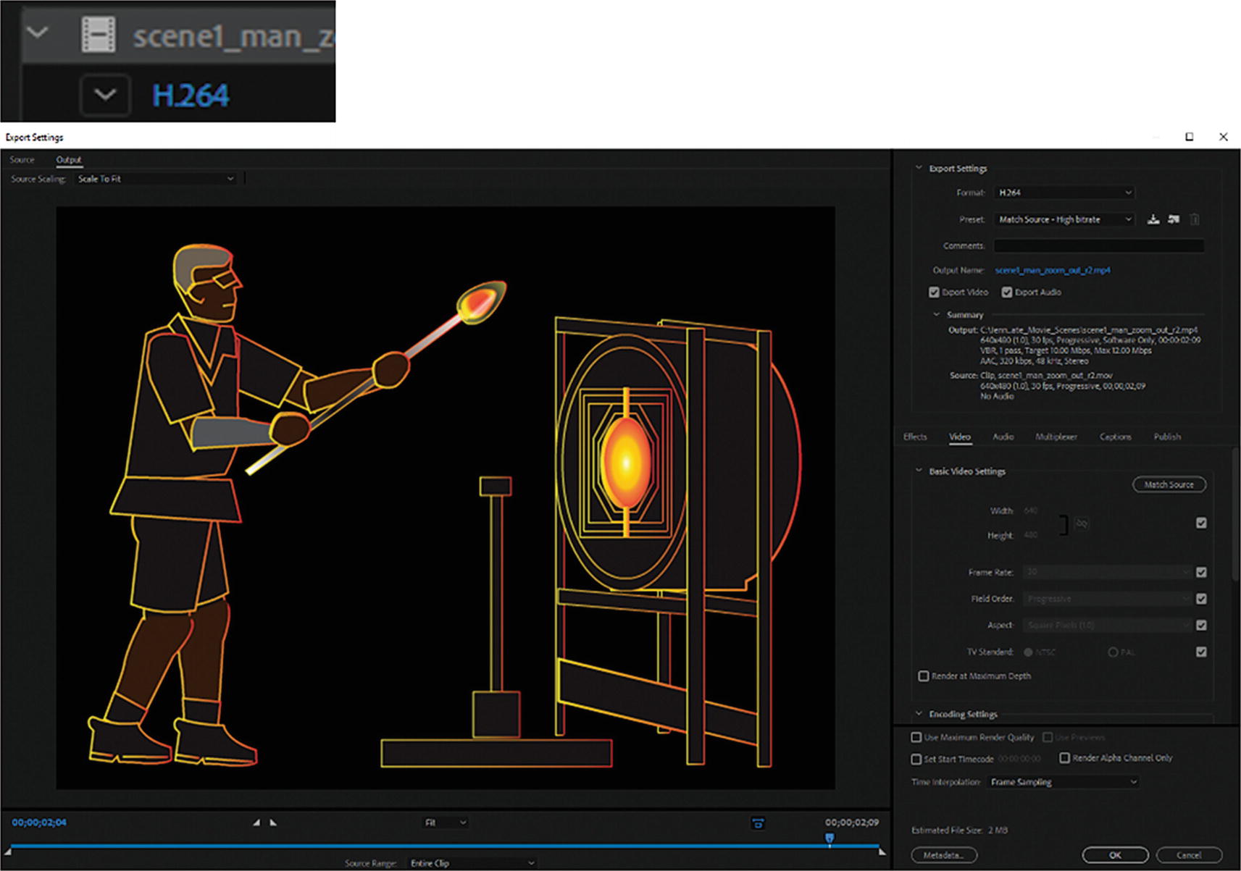Image resolution: width=1241 pixels, height=871 pixels.
Task: Click the Set Out Point marker icon
Action: (x=273, y=822)
